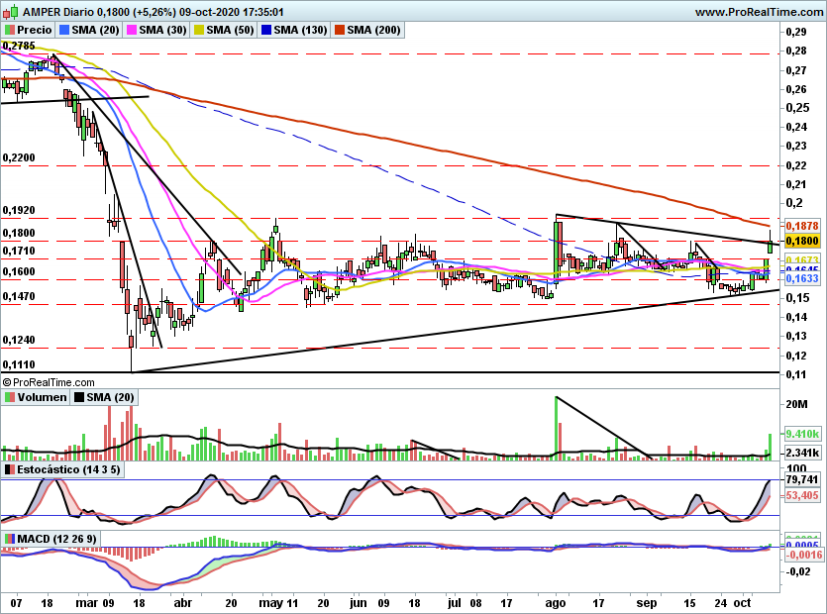Click the 'ago' date axis label
The height and width of the screenshot is (614, 827).
556,603
